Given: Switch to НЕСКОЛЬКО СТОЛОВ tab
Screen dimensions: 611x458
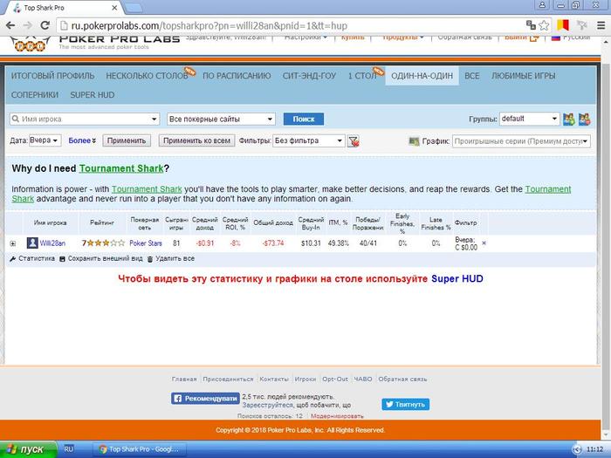Looking at the screenshot, I should pyautogui.click(x=148, y=76).
